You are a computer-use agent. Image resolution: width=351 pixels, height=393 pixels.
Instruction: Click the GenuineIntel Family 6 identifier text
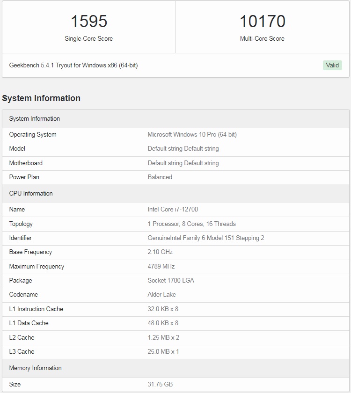pos(206,238)
